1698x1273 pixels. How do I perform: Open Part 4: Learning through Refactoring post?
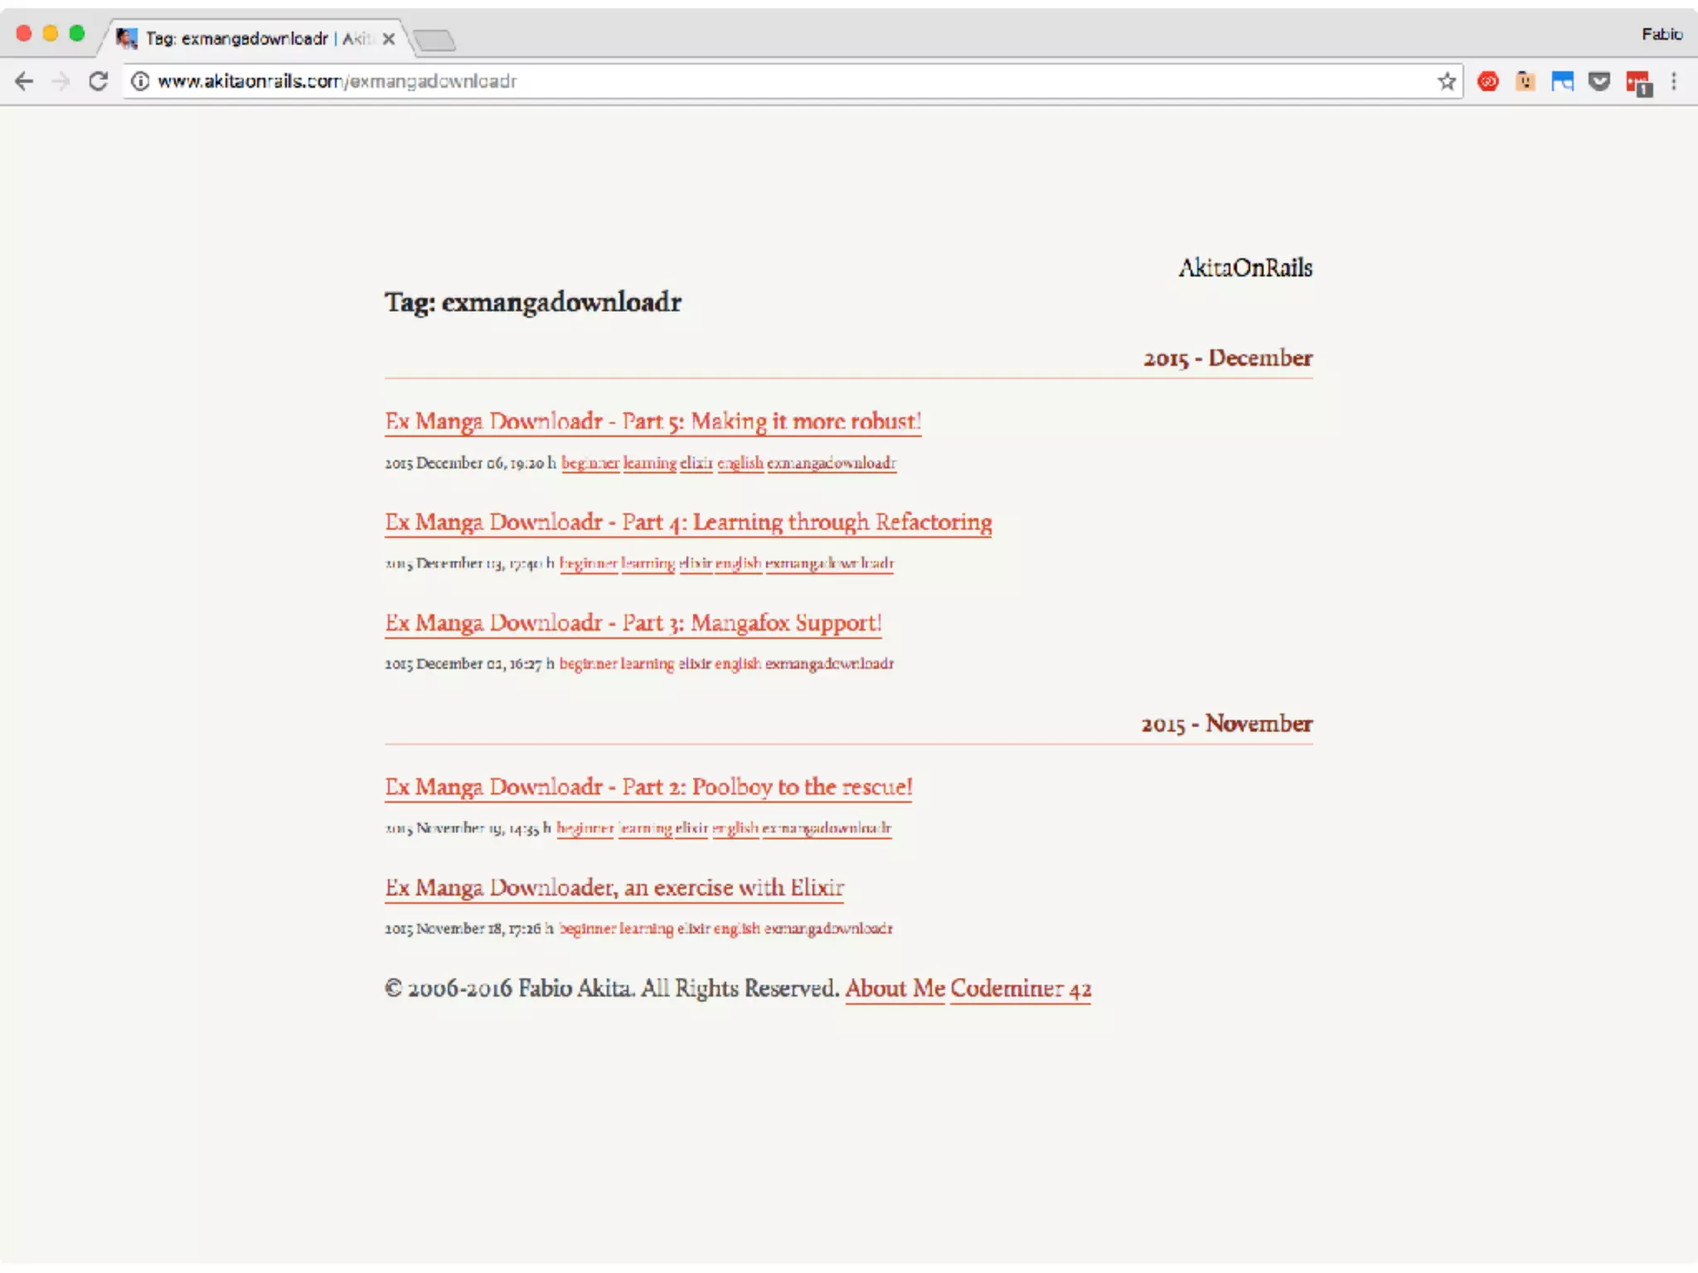(688, 522)
